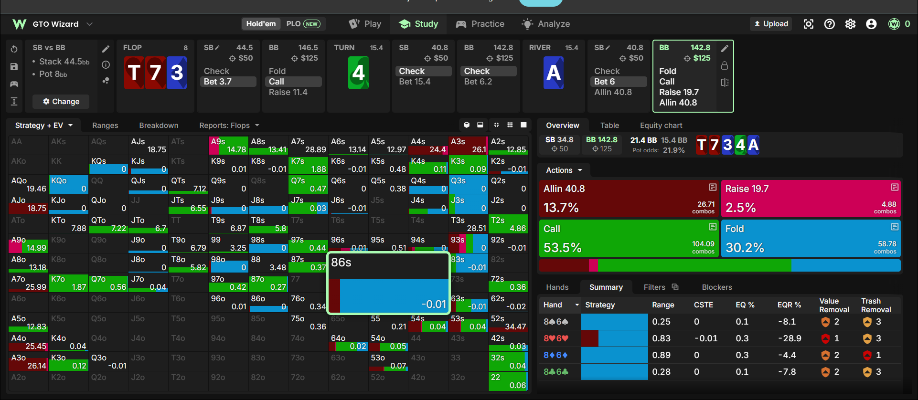Expand the Actions dropdown
Screen dimensions: 918x400
pos(564,170)
